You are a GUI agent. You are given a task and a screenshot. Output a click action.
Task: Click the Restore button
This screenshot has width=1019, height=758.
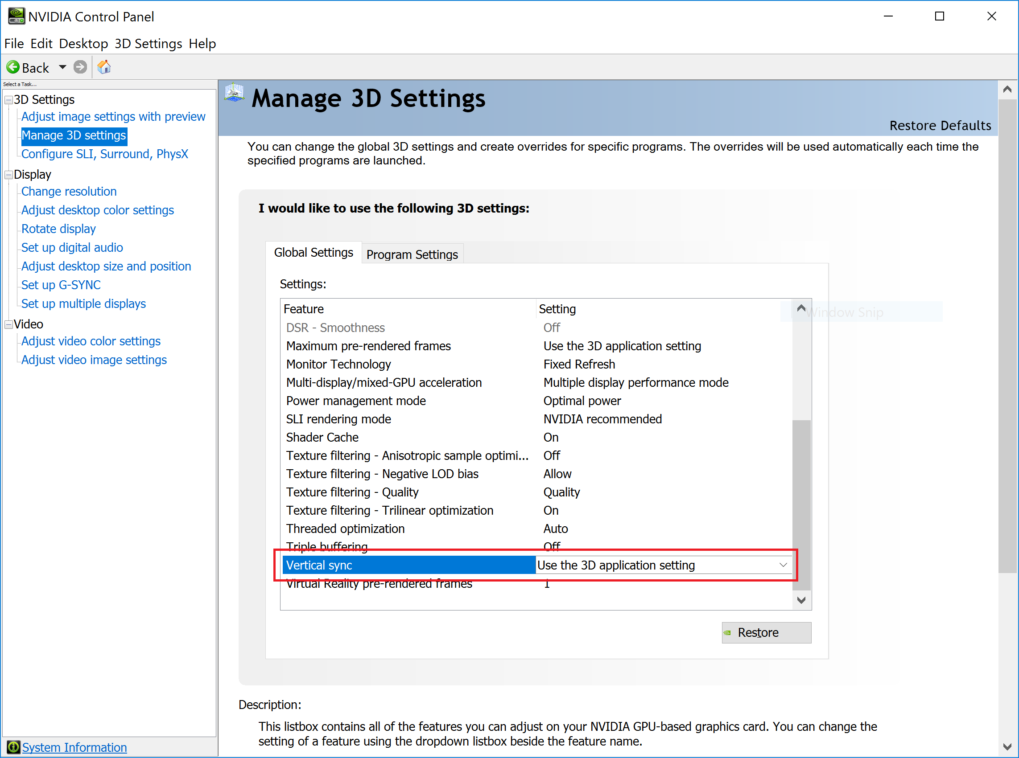click(766, 632)
